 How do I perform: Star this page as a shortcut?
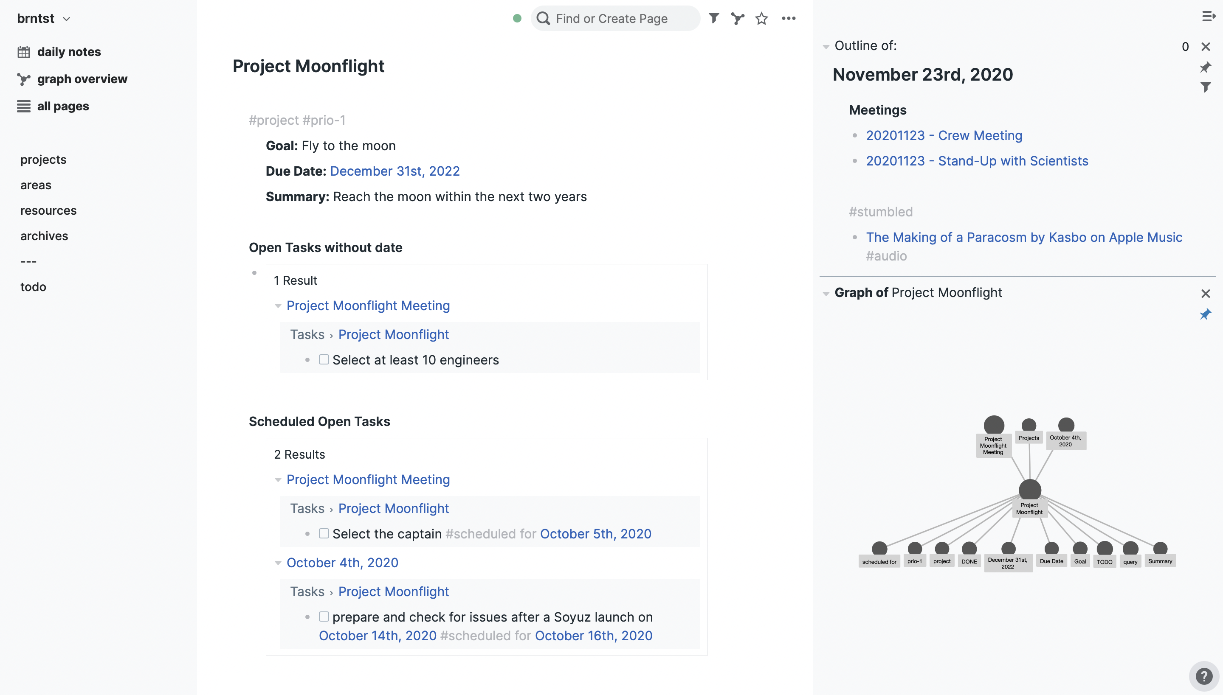(761, 18)
